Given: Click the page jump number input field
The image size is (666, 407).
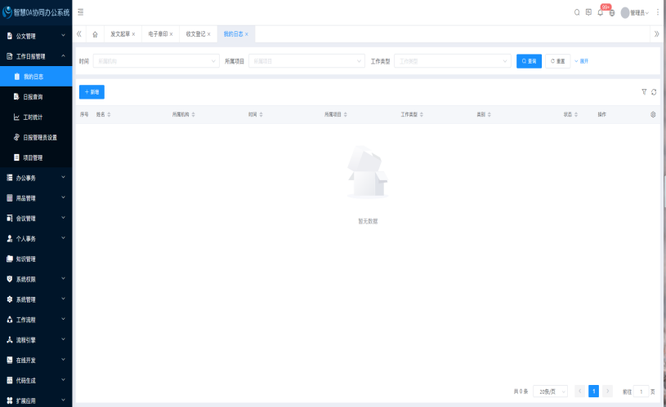Looking at the screenshot, I should click(641, 392).
